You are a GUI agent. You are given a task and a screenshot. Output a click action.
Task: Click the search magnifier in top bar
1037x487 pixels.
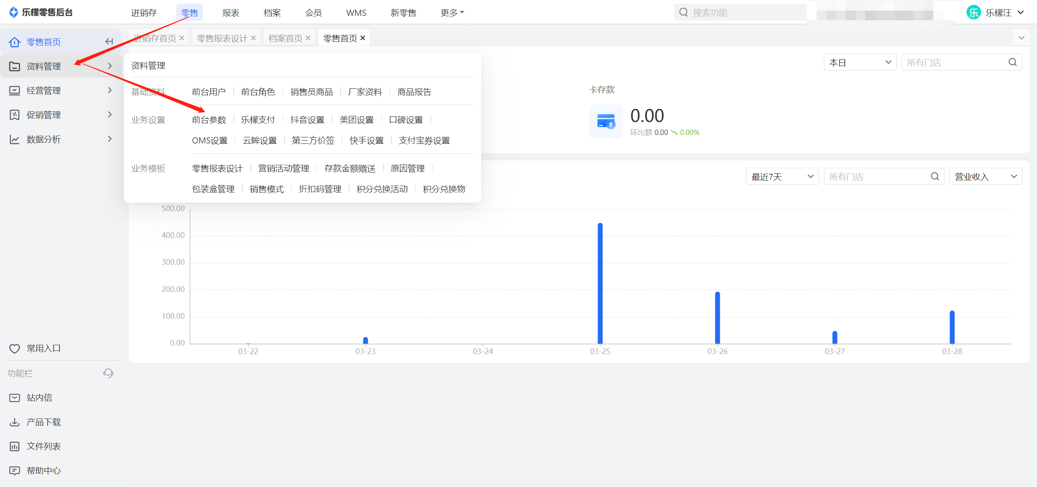(x=683, y=12)
